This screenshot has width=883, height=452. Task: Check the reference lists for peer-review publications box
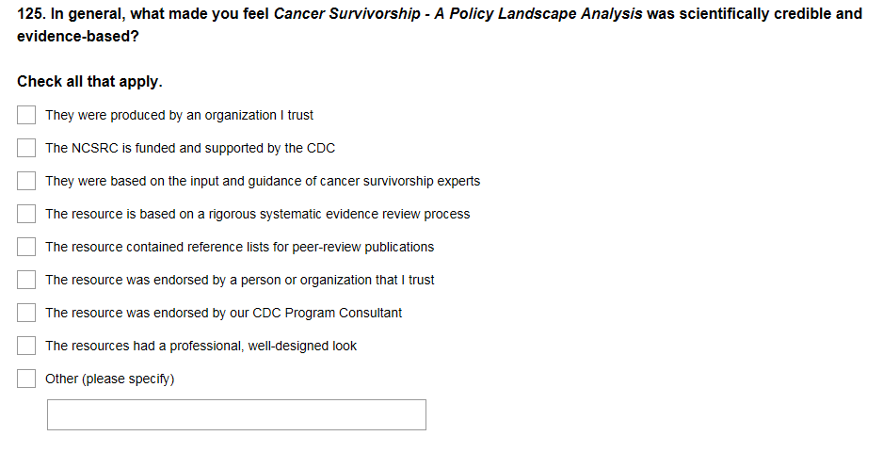(x=27, y=247)
